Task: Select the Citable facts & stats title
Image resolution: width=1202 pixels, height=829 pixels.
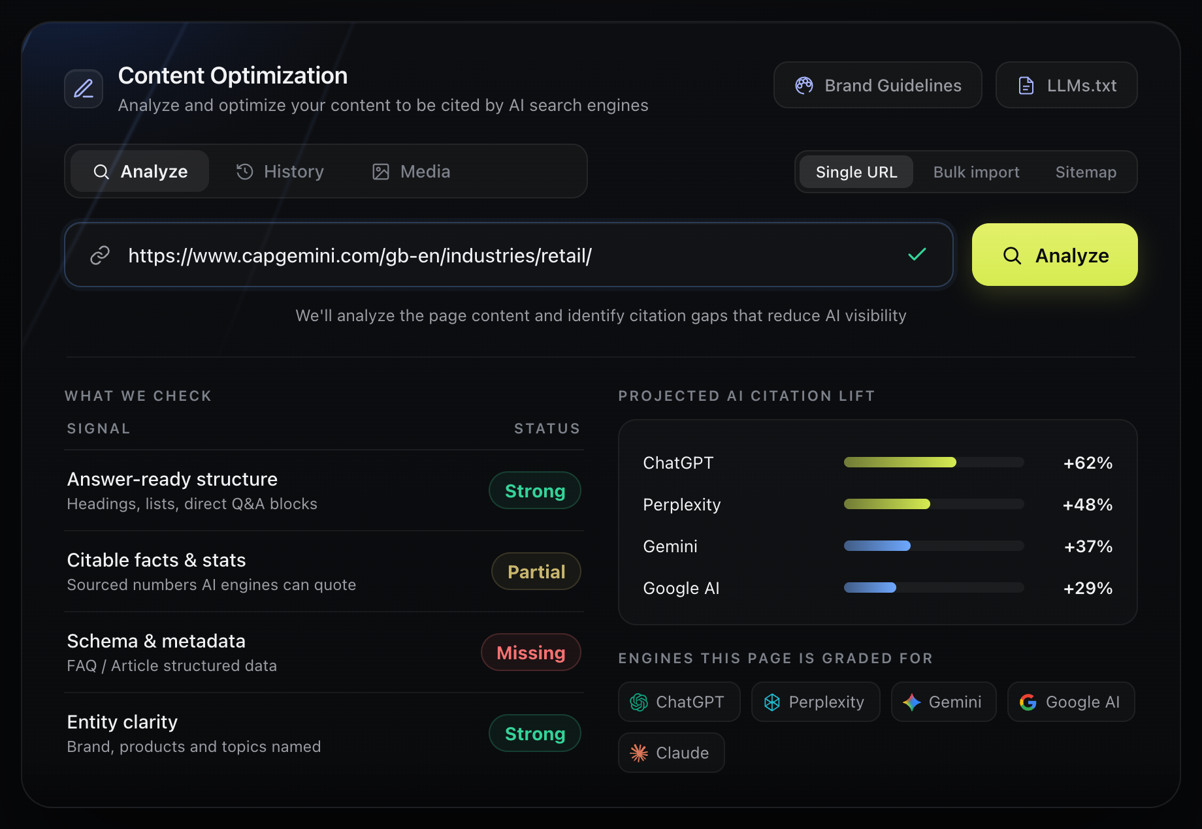Action: click(x=157, y=560)
